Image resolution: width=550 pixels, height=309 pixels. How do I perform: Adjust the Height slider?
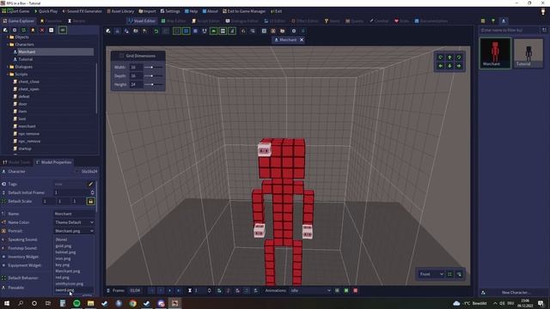[154, 84]
